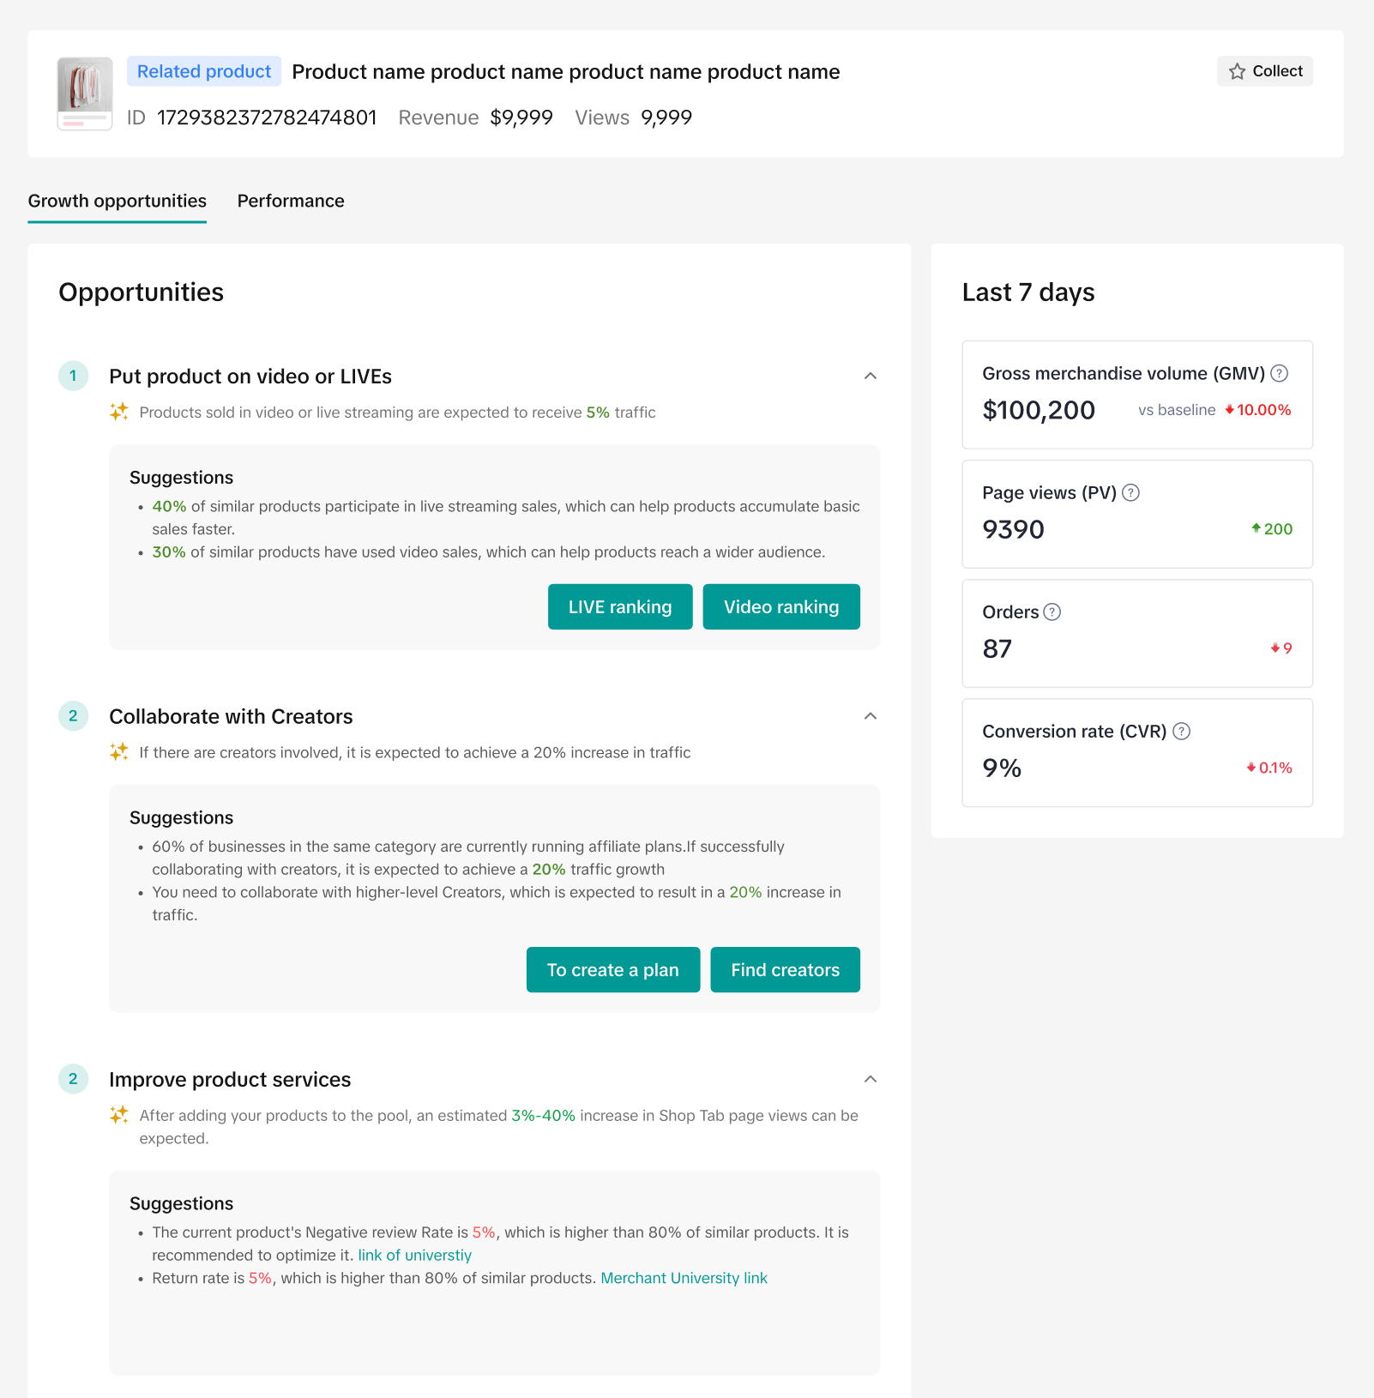Collapse the Improve product services section
This screenshot has width=1374, height=1398.
(870, 1079)
